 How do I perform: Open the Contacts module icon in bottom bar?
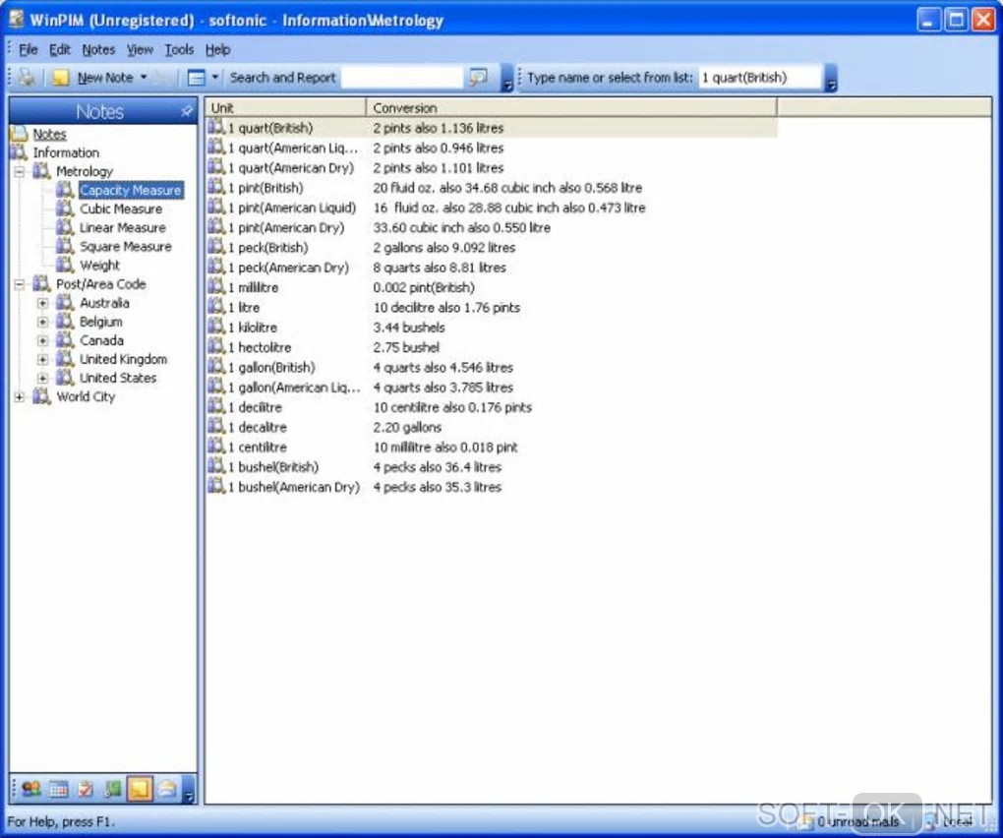pyautogui.click(x=30, y=789)
